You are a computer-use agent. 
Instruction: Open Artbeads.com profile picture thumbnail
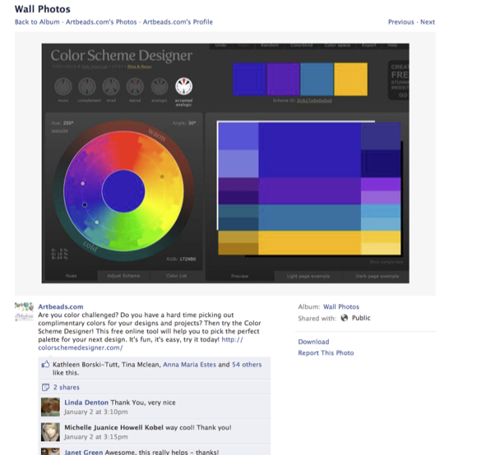[x=24, y=311]
